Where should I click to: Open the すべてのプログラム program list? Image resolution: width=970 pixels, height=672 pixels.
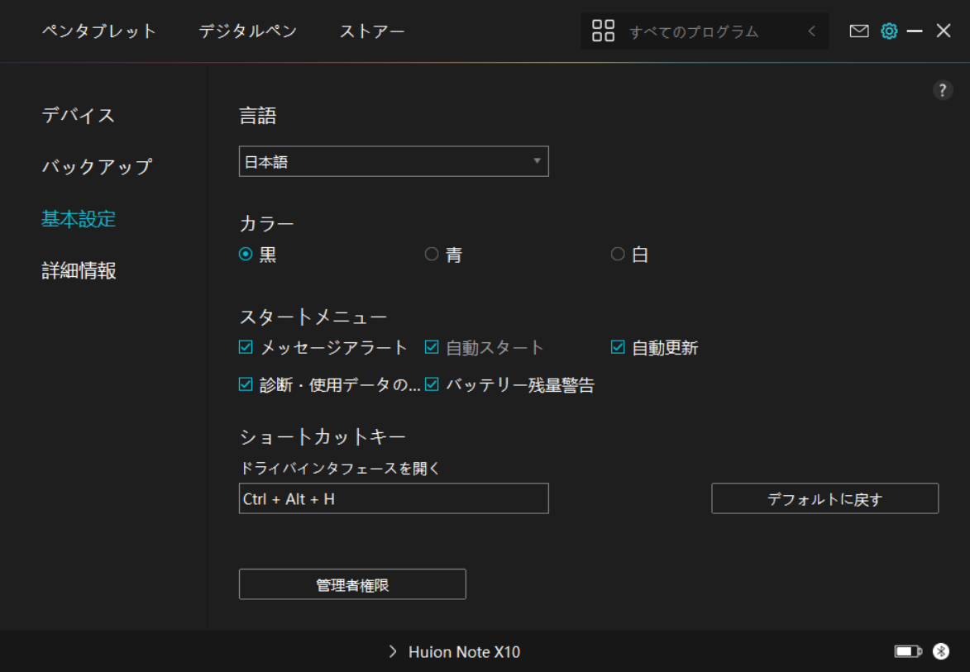(x=693, y=31)
